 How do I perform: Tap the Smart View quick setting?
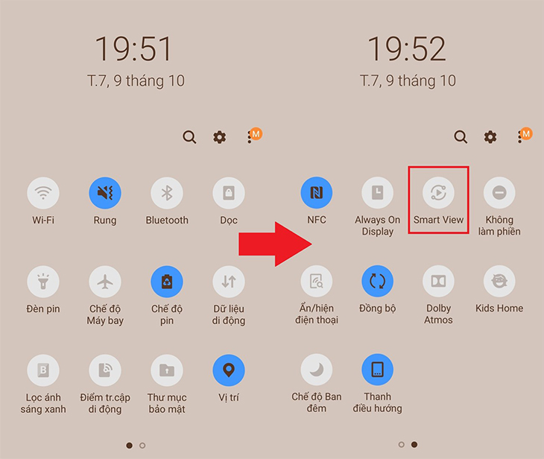438,192
